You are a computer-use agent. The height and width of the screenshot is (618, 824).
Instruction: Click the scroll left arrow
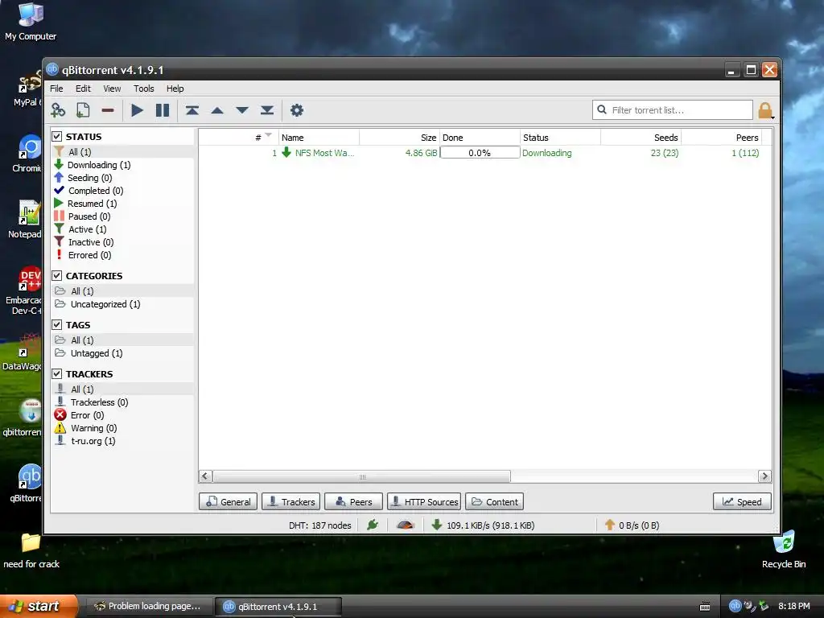pyautogui.click(x=205, y=476)
